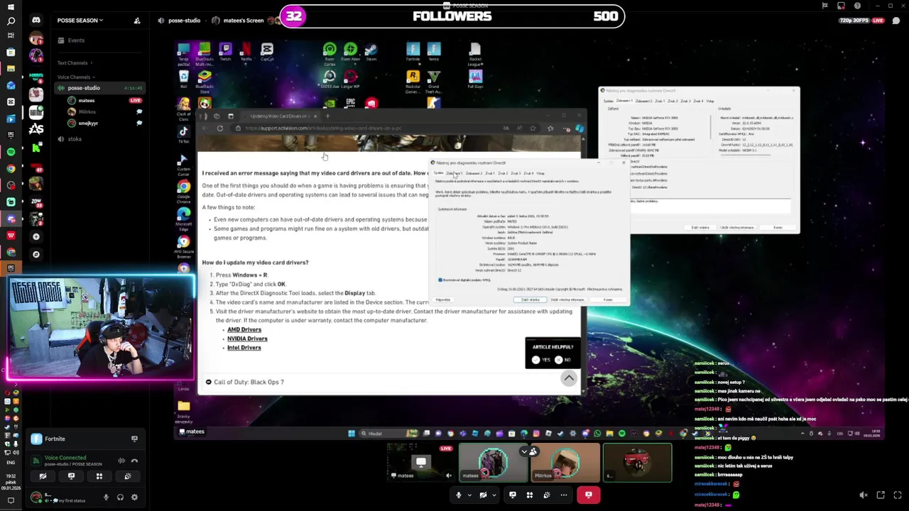909x511 pixels.
Task: Click the invite people icon beside POSSE SEASON
Action: [x=137, y=21]
